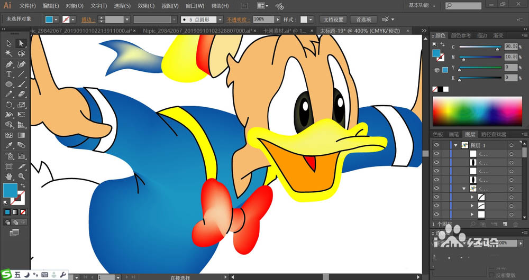Select the Line Segment tool

tap(21, 74)
